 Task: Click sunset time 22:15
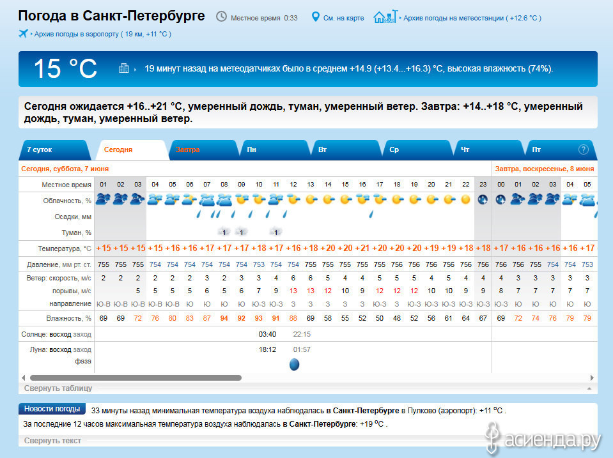[x=302, y=334]
